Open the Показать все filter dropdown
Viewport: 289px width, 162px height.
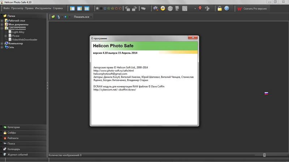point(83,17)
